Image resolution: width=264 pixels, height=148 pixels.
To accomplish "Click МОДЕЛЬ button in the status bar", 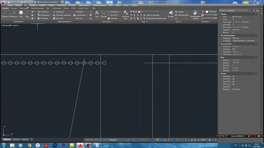I will tap(113, 140).
